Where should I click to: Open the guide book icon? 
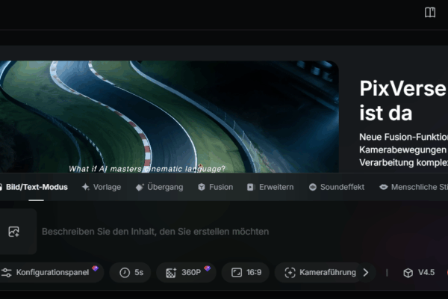(x=430, y=12)
